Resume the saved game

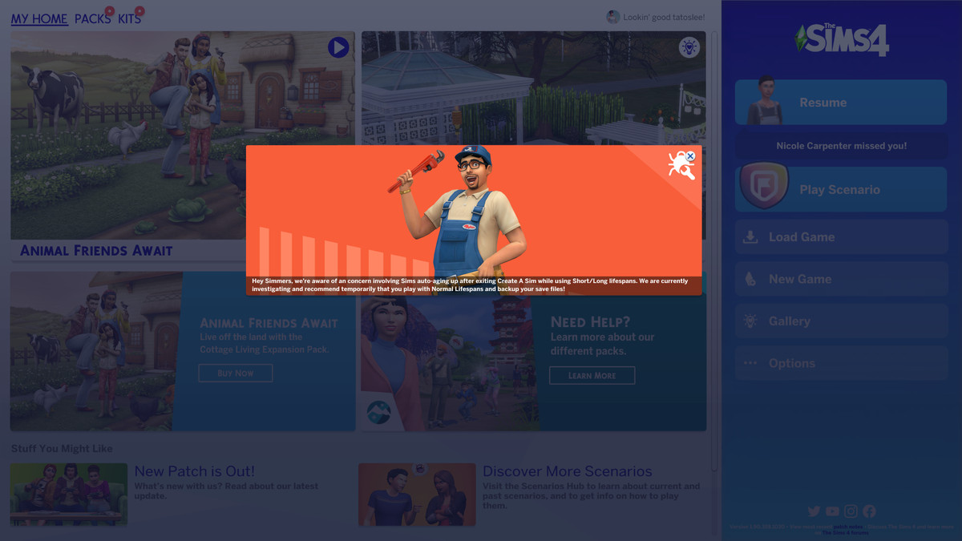point(841,103)
